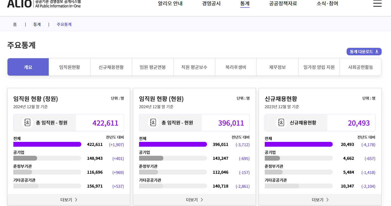Switch to the 일가정 양립 지원 tab
This screenshot has width=391, height=206.
(319, 67)
